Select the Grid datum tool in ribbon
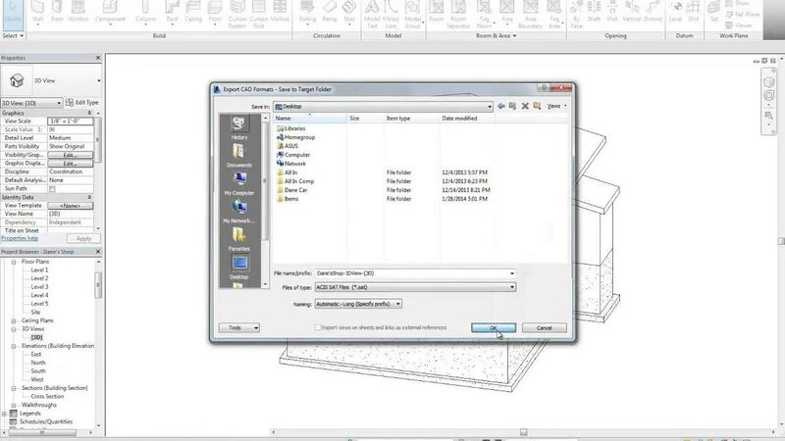Screen dimensions: 785x441 694,13
